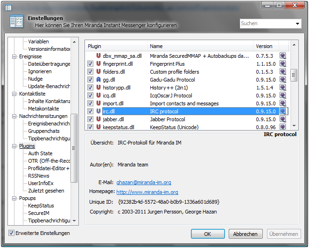Uncheck Erweiterte Einstellungen checkbox
The height and width of the screenshot is (248, 309).
pyautogui.click(x=11, y=233)
